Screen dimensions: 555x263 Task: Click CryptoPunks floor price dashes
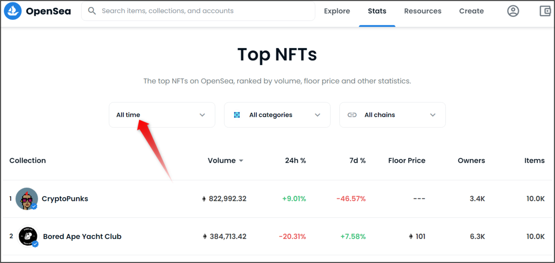coord(419,199)
